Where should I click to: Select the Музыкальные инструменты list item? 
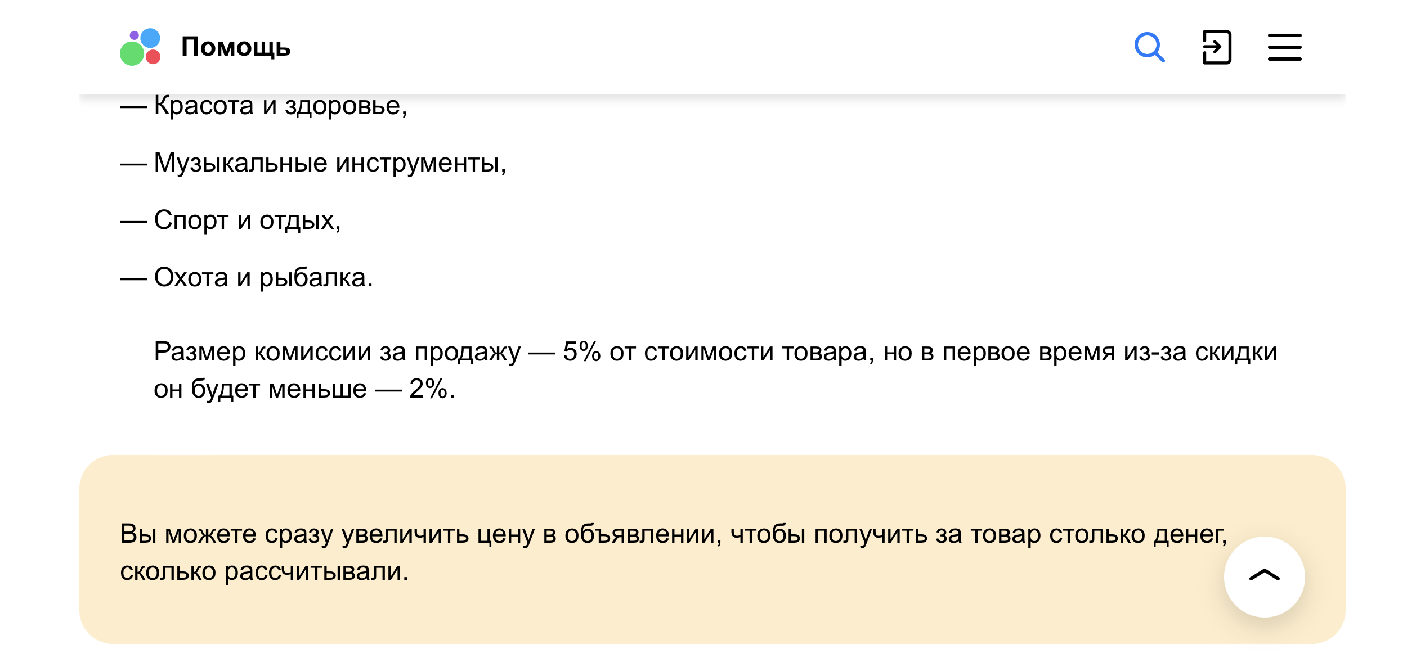[x=330, y=163]
